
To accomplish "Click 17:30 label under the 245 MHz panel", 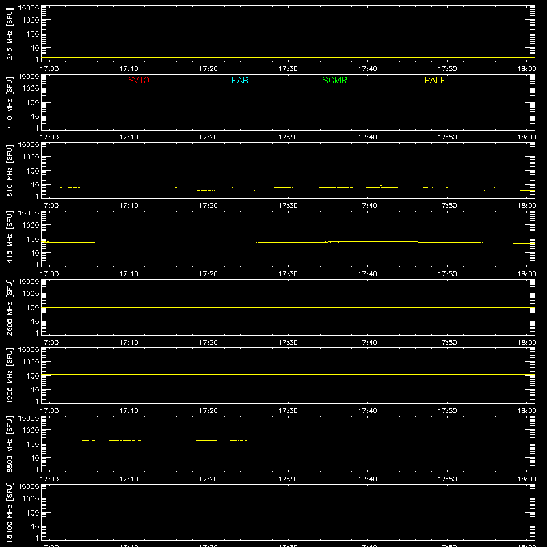I will 288,69.
